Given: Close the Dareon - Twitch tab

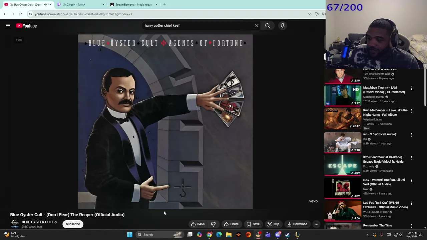Looking at the screenshot, I should [x=103, y=5].
